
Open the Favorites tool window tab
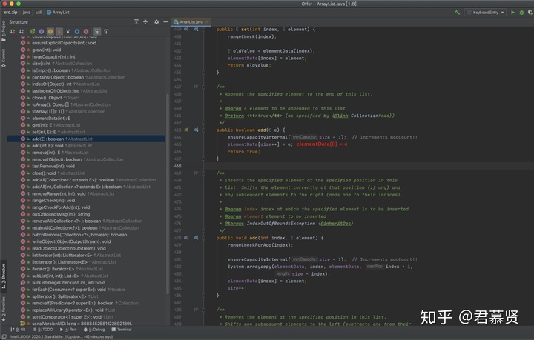point(4,309)
